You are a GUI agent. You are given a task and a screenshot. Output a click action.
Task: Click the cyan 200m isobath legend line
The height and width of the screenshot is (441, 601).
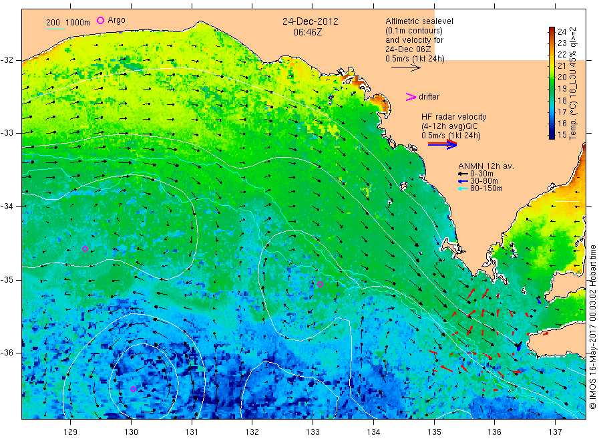pos(55,29)
